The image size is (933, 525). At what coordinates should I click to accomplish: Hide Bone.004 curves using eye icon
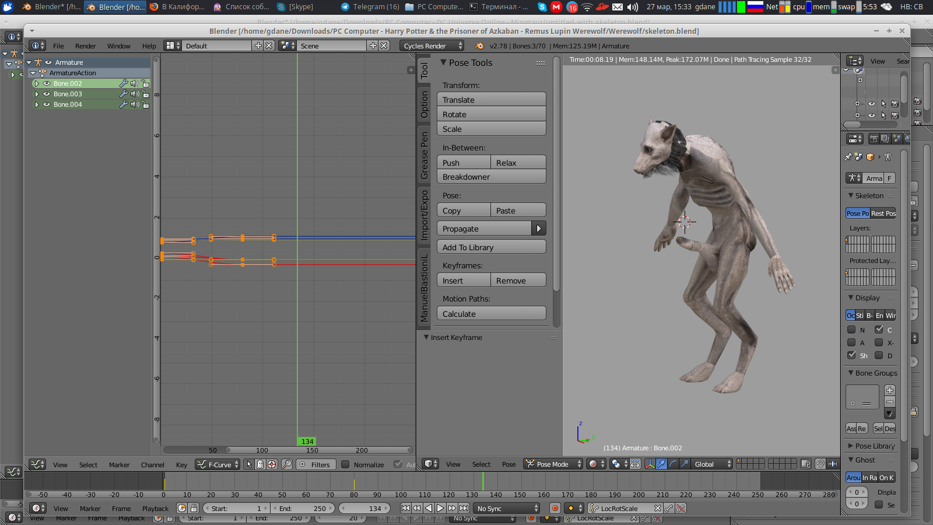click(x=47, y=104)
